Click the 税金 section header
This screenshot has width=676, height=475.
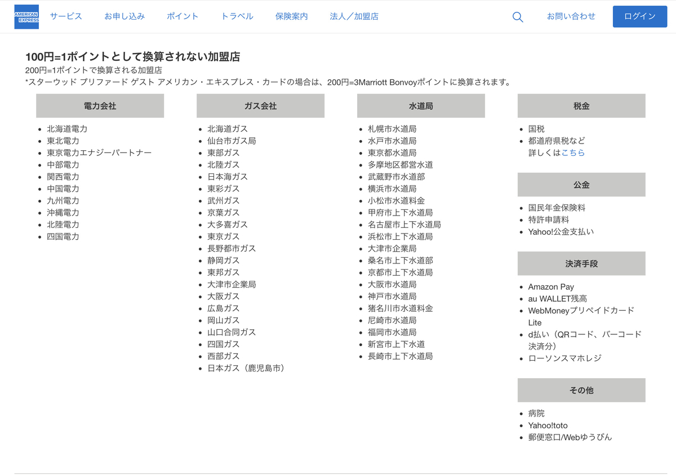tap(581, 106)
